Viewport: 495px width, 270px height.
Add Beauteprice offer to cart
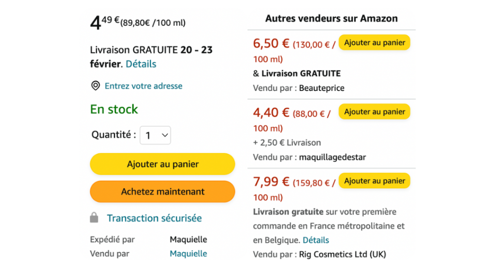pos(375,43)
